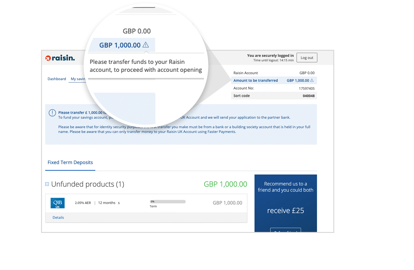This screenshot has width=414, height=270.
Task: Select the sort code value 040048
Action: pyautogui.click(x=309, y=96)
